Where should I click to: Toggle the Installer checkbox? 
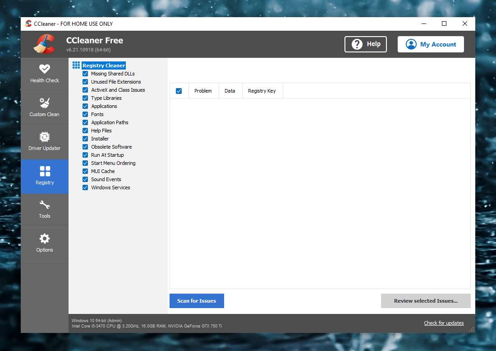click(x=85, y=139)
